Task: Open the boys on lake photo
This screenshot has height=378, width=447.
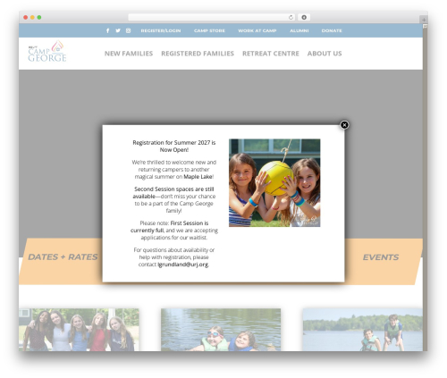Action: coord(363,330)
